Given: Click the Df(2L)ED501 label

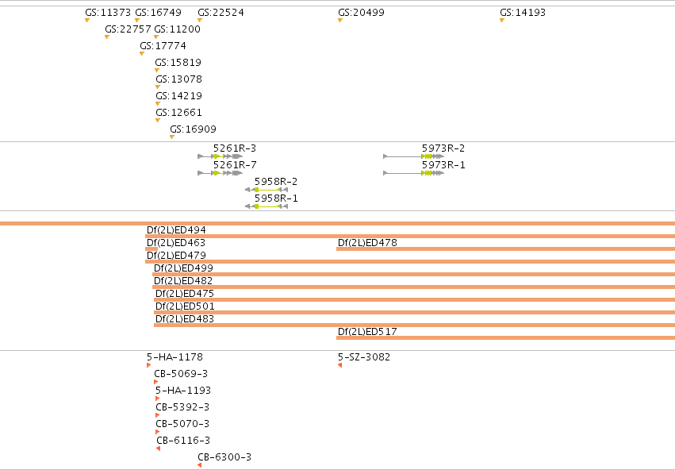Looking at the screenshot, I should coord(185,306).
